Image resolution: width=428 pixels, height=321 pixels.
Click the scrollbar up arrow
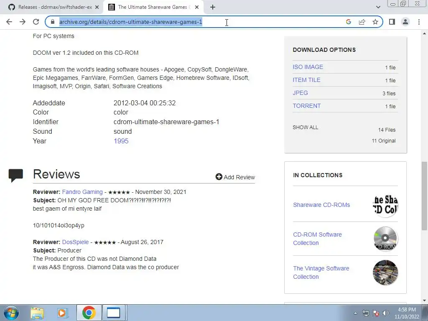(x=424, y=33)
